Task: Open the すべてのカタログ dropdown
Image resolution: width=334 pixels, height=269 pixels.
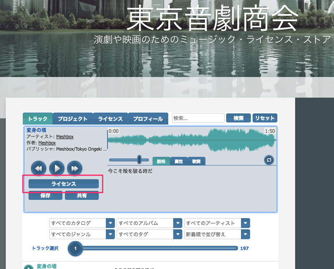Action: click(x=81, y=223)
